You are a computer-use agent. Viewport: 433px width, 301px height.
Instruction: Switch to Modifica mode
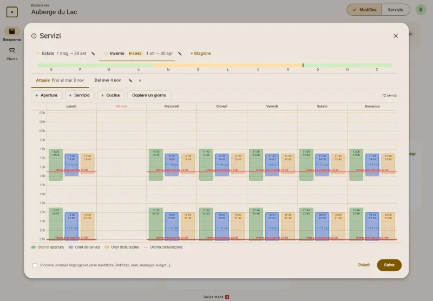364,10
